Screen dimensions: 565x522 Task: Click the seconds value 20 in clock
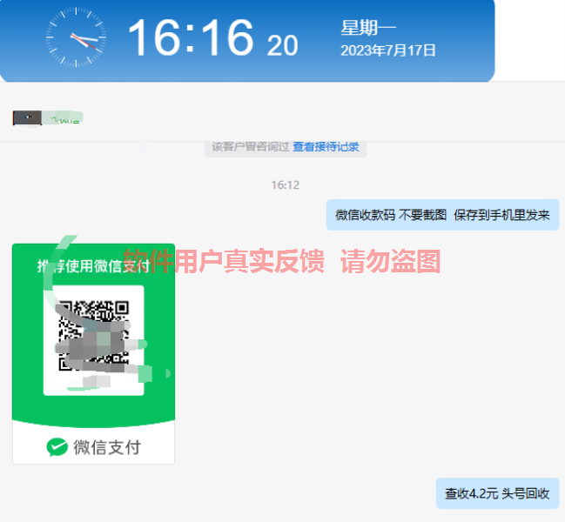[x=282, y=46]
